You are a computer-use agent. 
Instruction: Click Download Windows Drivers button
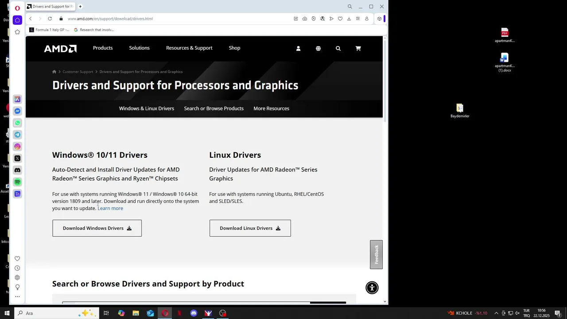tap(97, 228)
